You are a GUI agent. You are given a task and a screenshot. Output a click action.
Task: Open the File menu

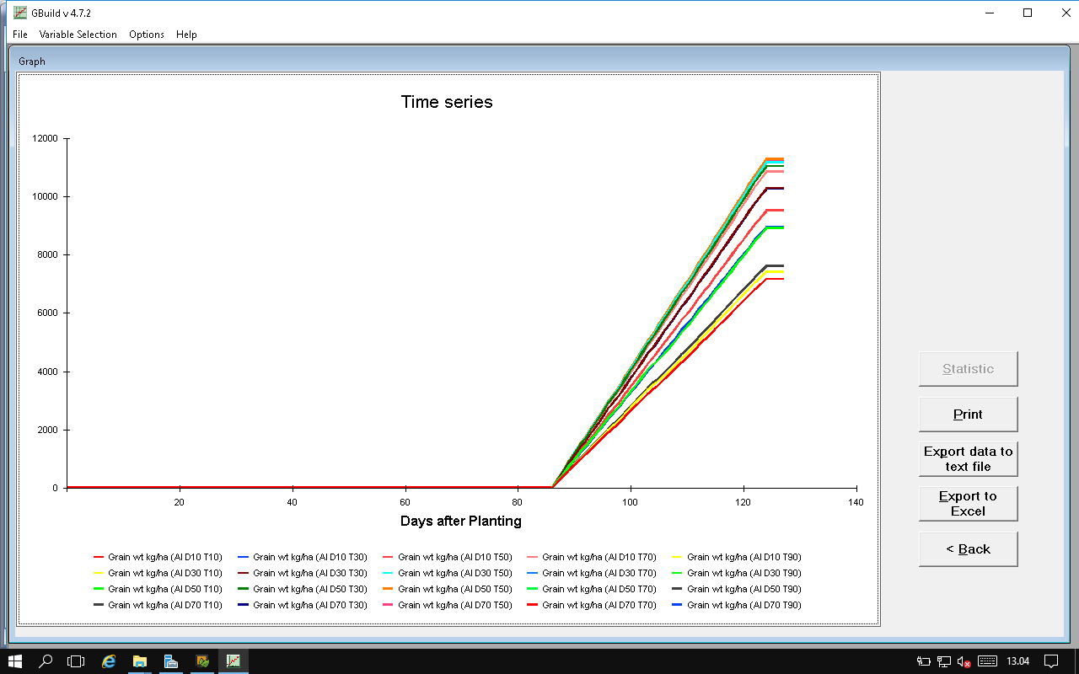click(x=20, y=35)
